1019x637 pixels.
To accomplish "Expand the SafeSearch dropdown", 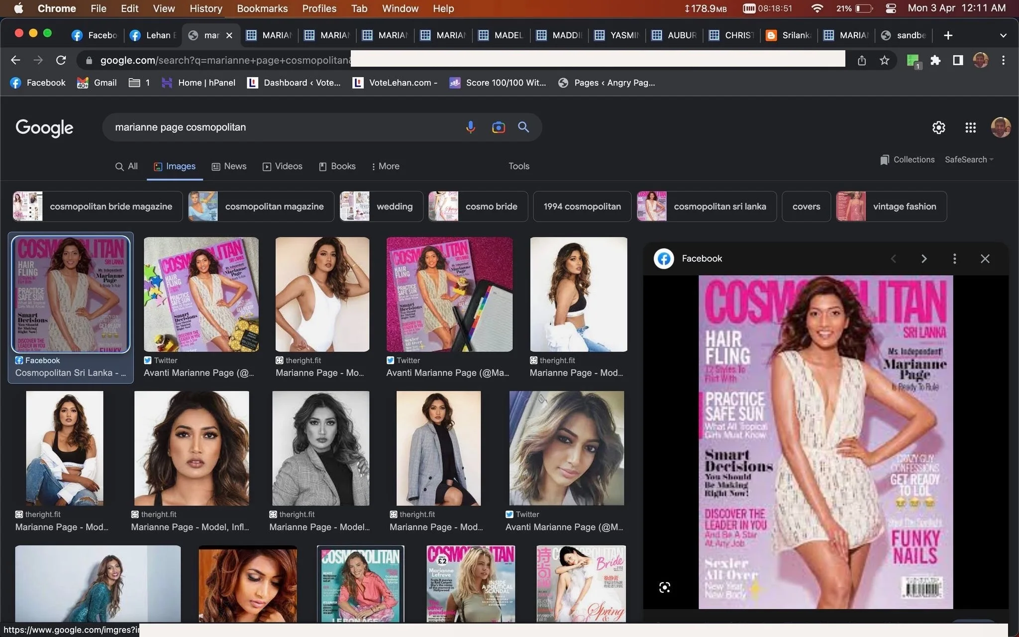I will coord(969,160).
